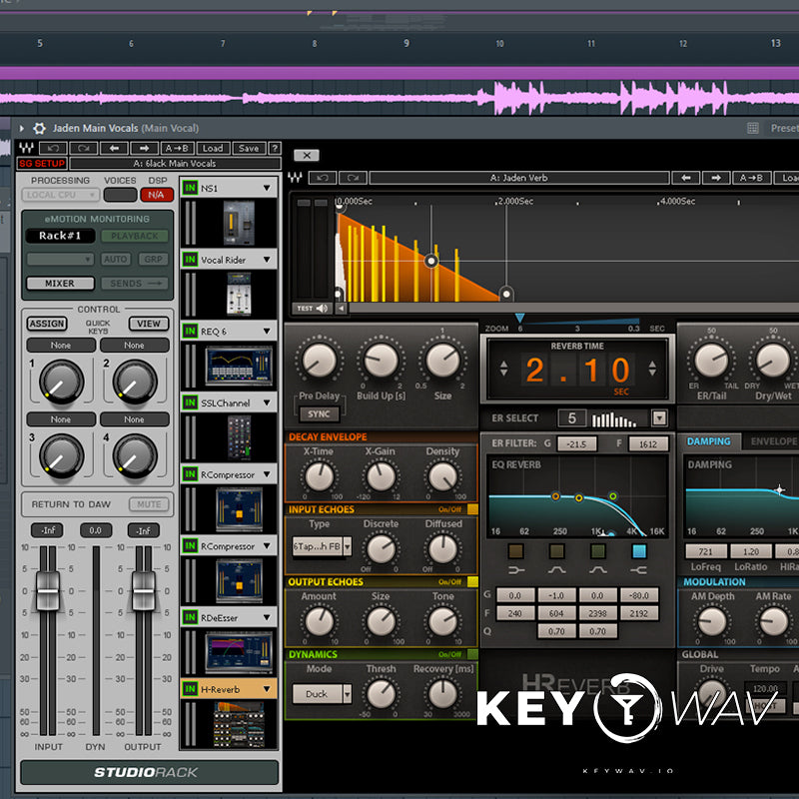
Task: Open the H-Reverb plugin thumbnail
Action: [x=239, y=723]
